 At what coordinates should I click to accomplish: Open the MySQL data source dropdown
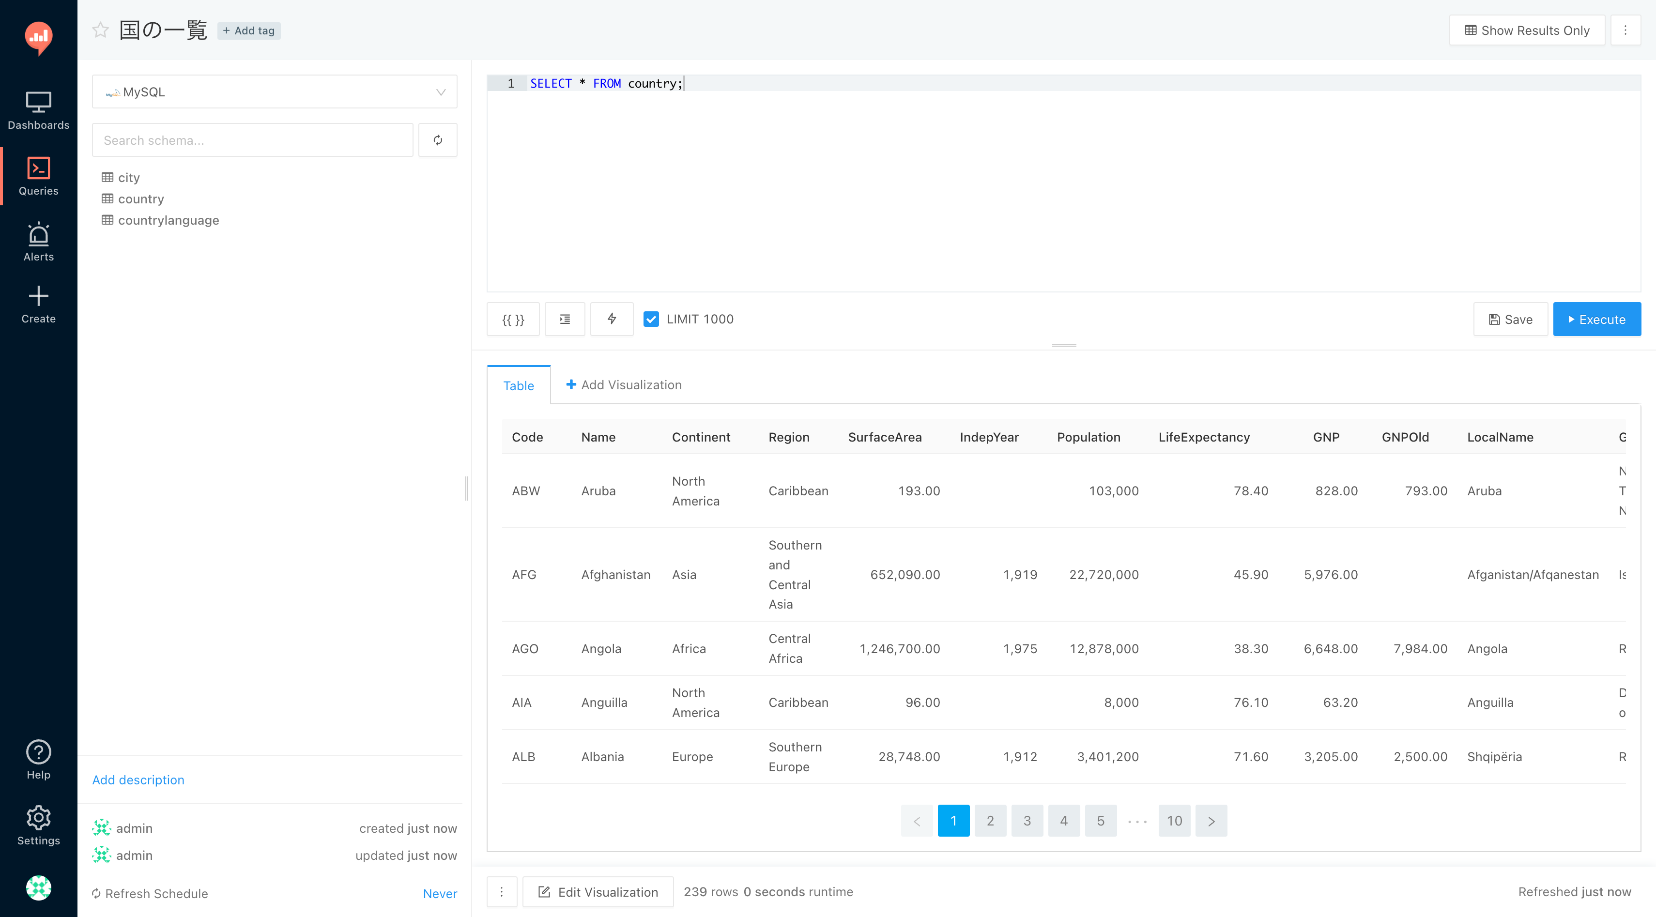pos(275,92)
